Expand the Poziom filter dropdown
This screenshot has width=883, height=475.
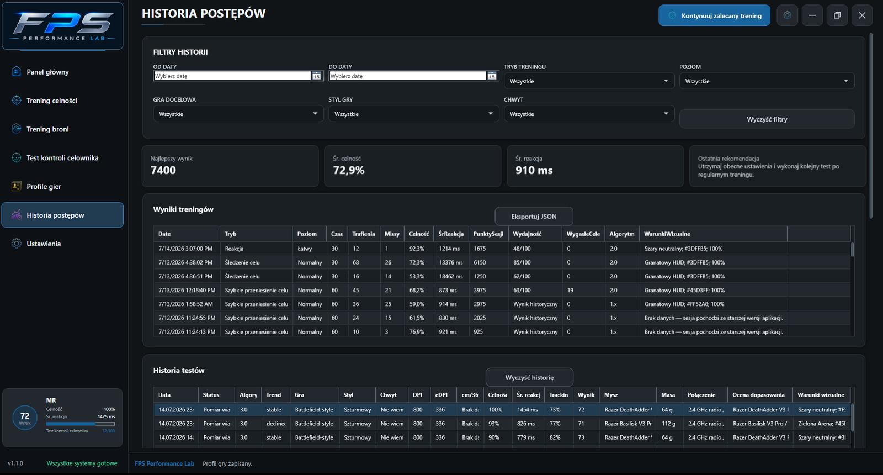pyautogui.click(x=767, y=81)
